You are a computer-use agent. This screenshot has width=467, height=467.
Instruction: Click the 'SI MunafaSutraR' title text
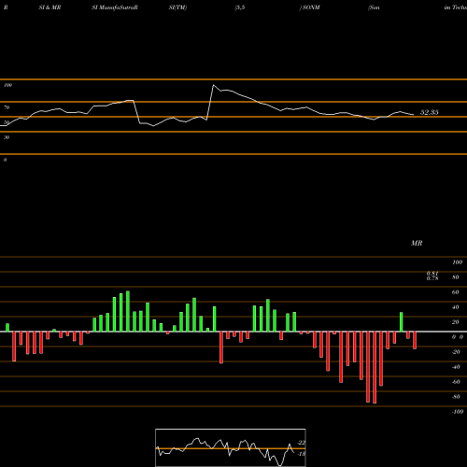[115, 7]
